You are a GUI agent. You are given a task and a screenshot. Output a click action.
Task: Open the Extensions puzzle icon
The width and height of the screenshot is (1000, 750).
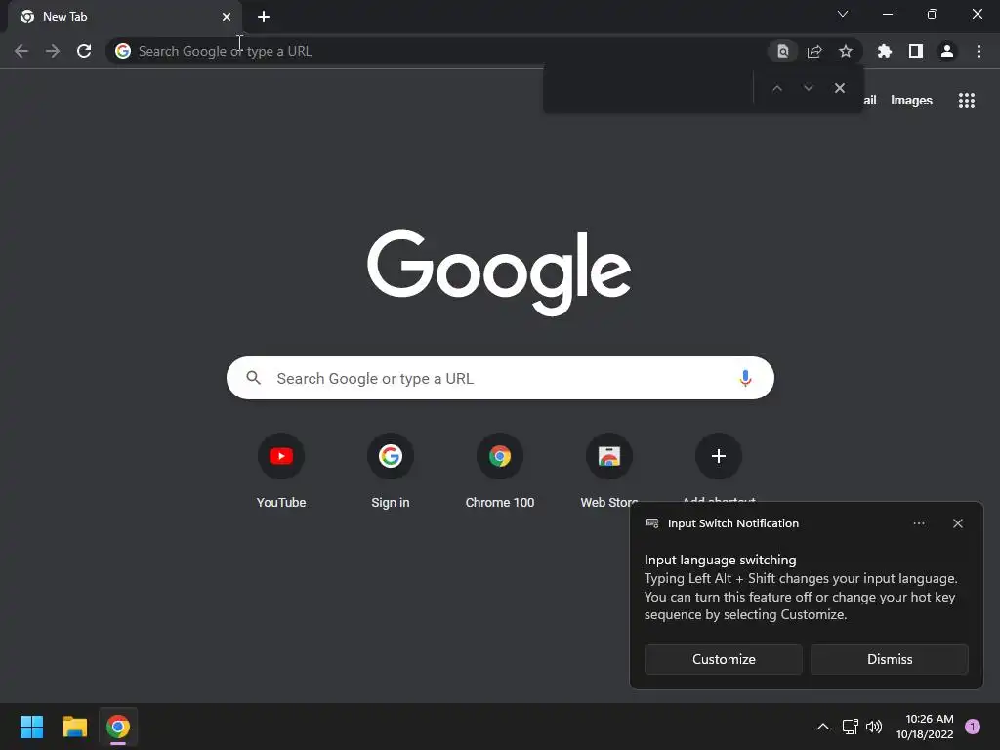pyautogui.click(x=885, y=51)
